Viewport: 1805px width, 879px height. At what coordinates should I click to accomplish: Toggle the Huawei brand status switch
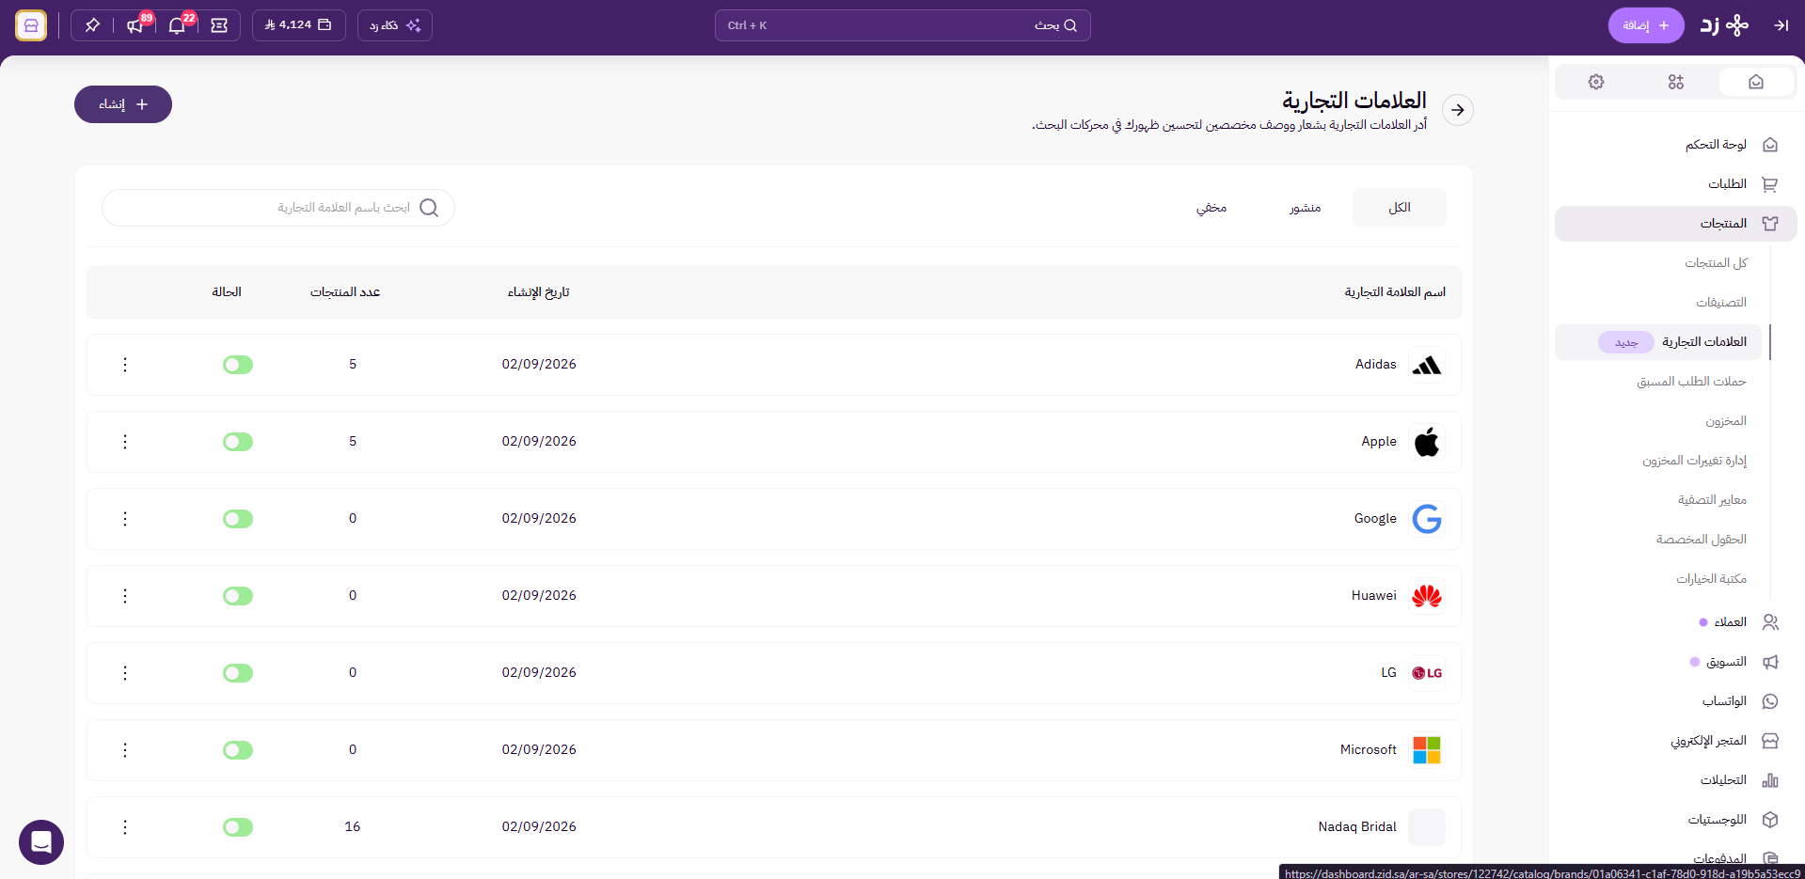point(238,596)
